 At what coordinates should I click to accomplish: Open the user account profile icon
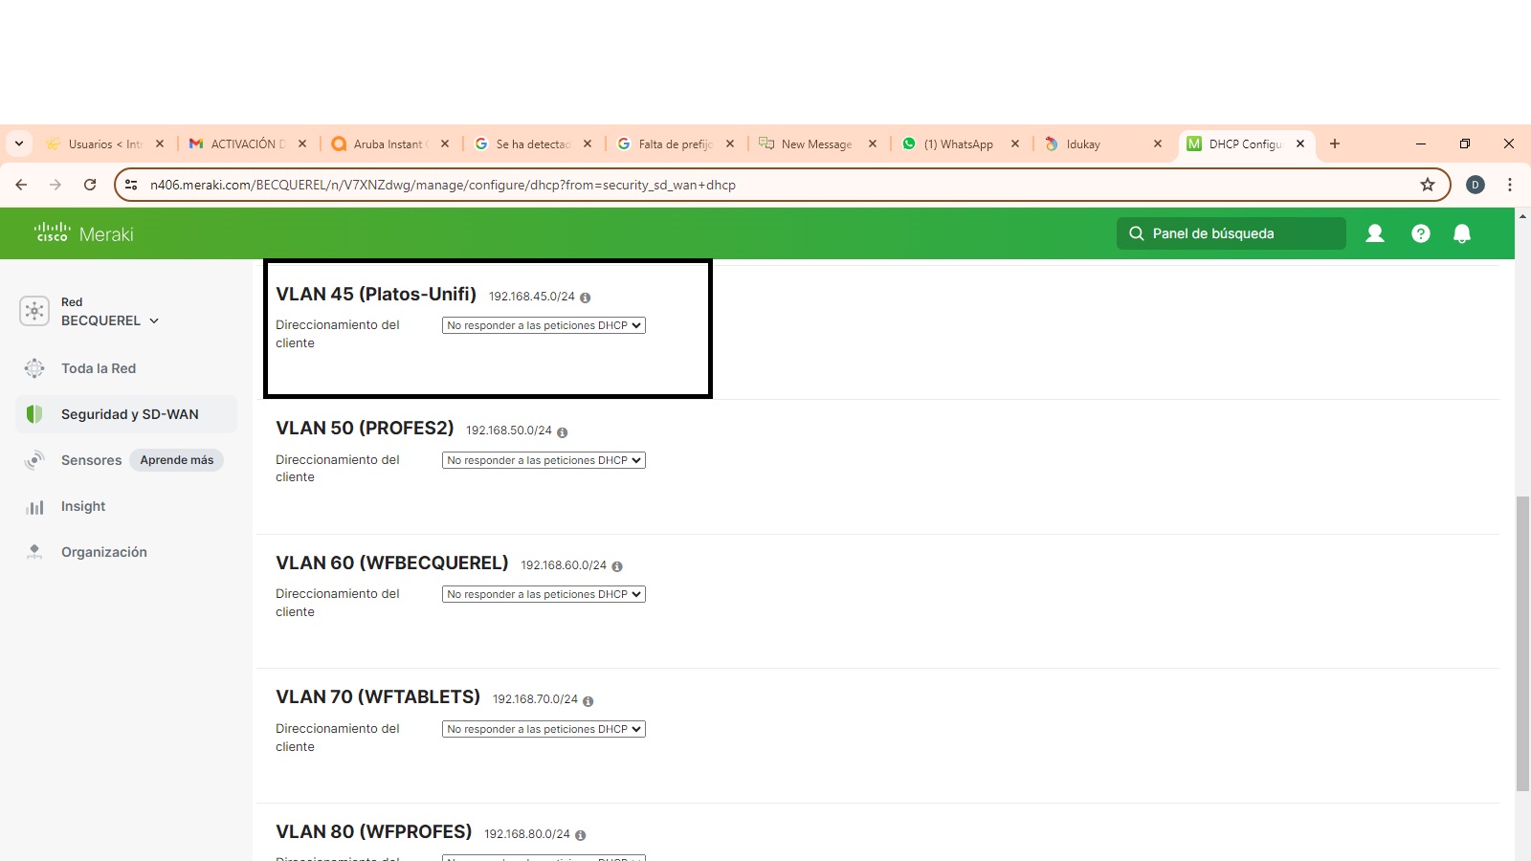coord(1374,233)
